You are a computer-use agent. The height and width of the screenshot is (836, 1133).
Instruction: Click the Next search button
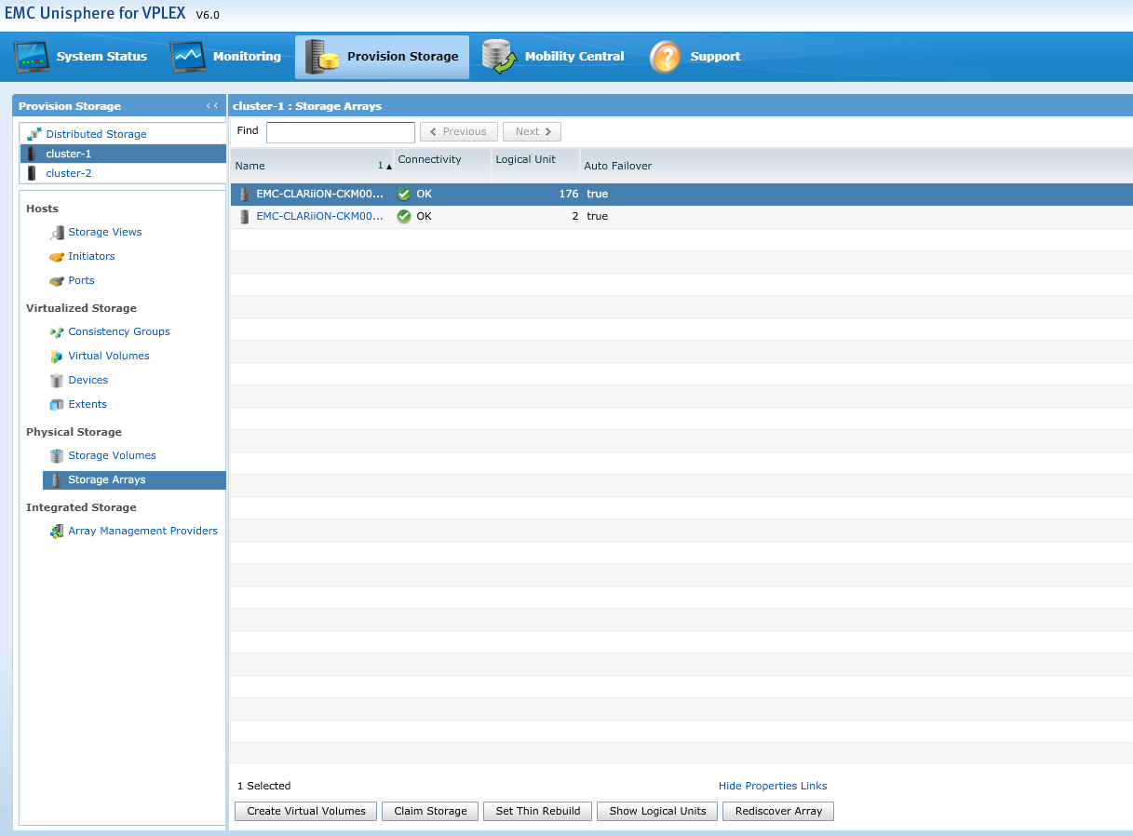coord(532,132)
